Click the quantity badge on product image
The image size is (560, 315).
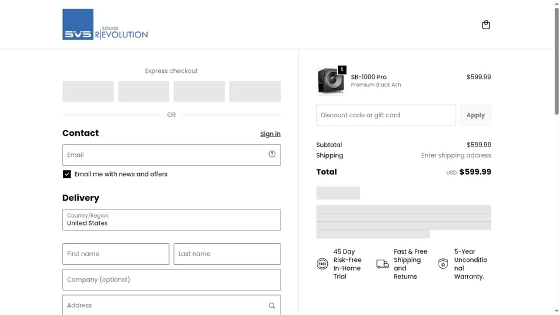click(342, 69)
